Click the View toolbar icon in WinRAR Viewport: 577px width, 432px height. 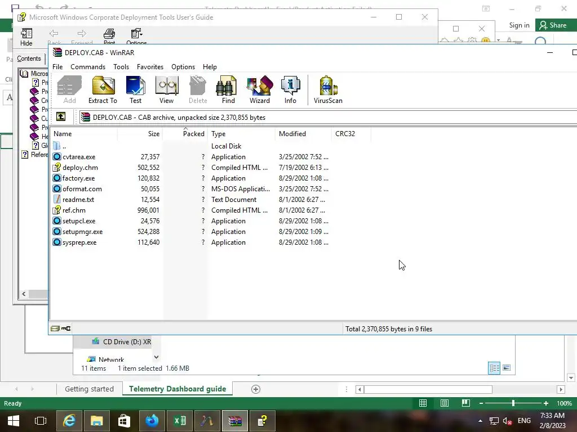(166, 90)
